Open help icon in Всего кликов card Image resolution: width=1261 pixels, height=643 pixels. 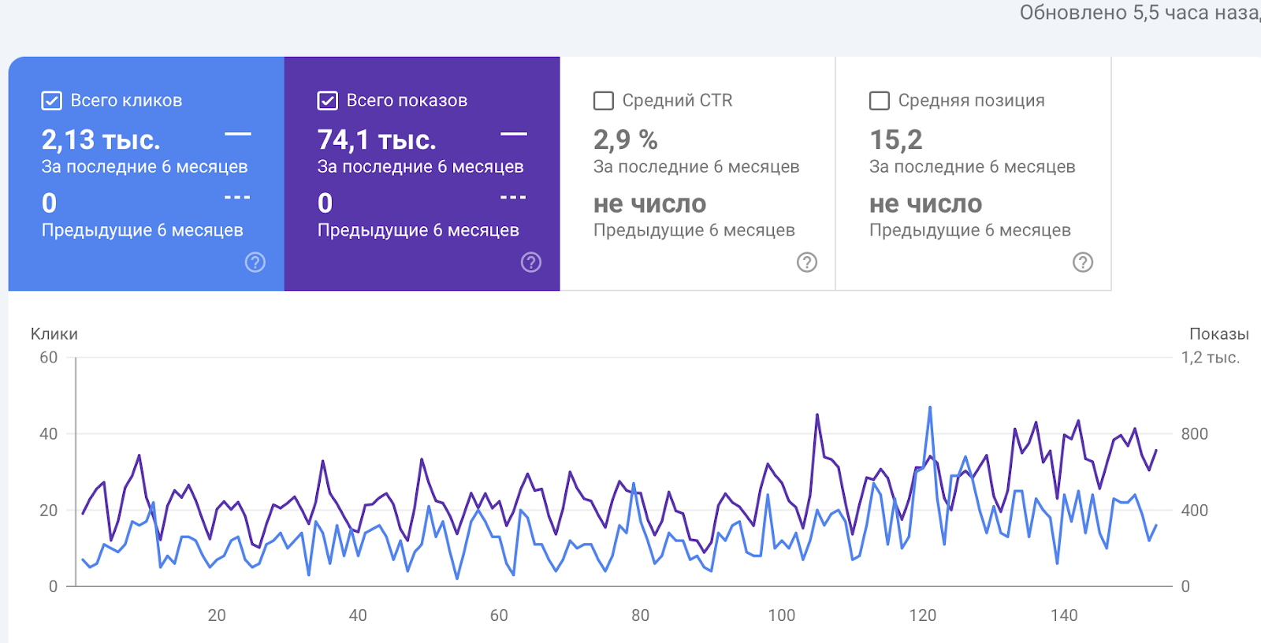point(255,262)
